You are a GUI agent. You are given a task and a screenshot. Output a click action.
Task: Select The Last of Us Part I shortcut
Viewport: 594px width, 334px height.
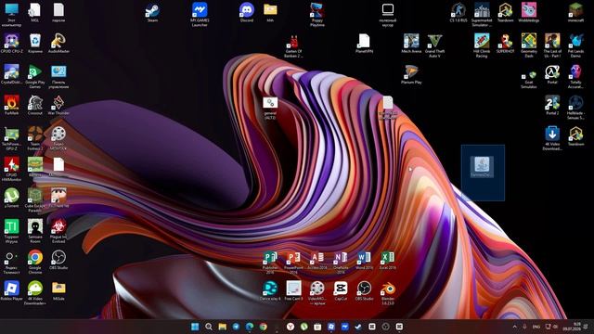pyautogui.click(x=552, y=45)
